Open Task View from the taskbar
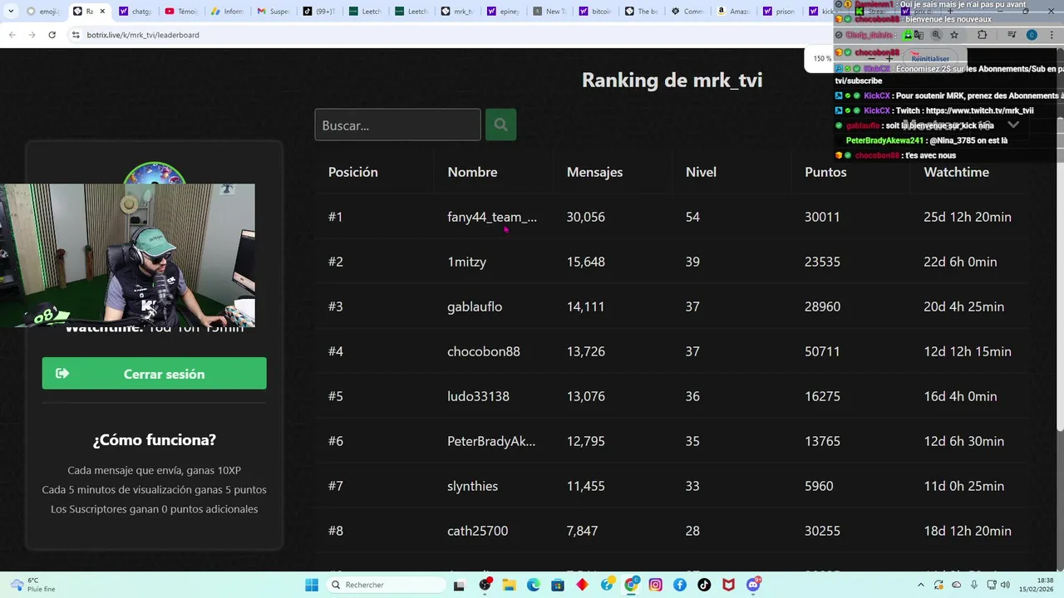The height and width of the screenshot is (598, 1064). [459, 585]
